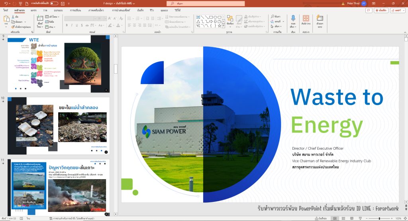Screen dimensions: 408x221
Task: Open the font name combo box
Action: click(80, 18)
